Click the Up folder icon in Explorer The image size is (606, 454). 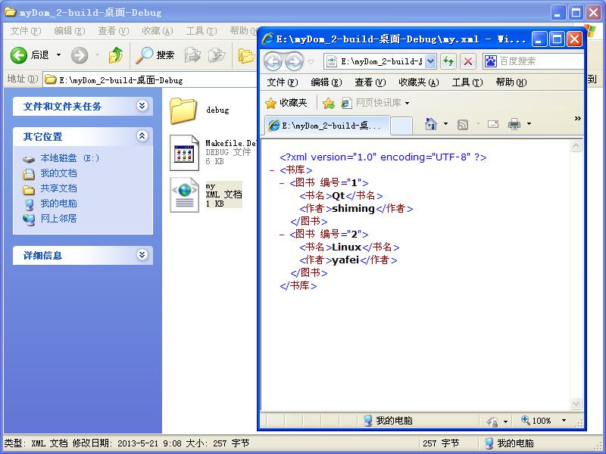click(x=116, y=54)
